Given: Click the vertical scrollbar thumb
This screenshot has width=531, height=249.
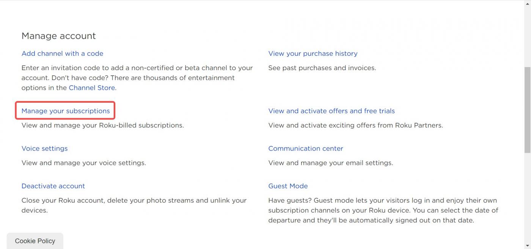Looking at the screenshot, I should tap(527, 110).
